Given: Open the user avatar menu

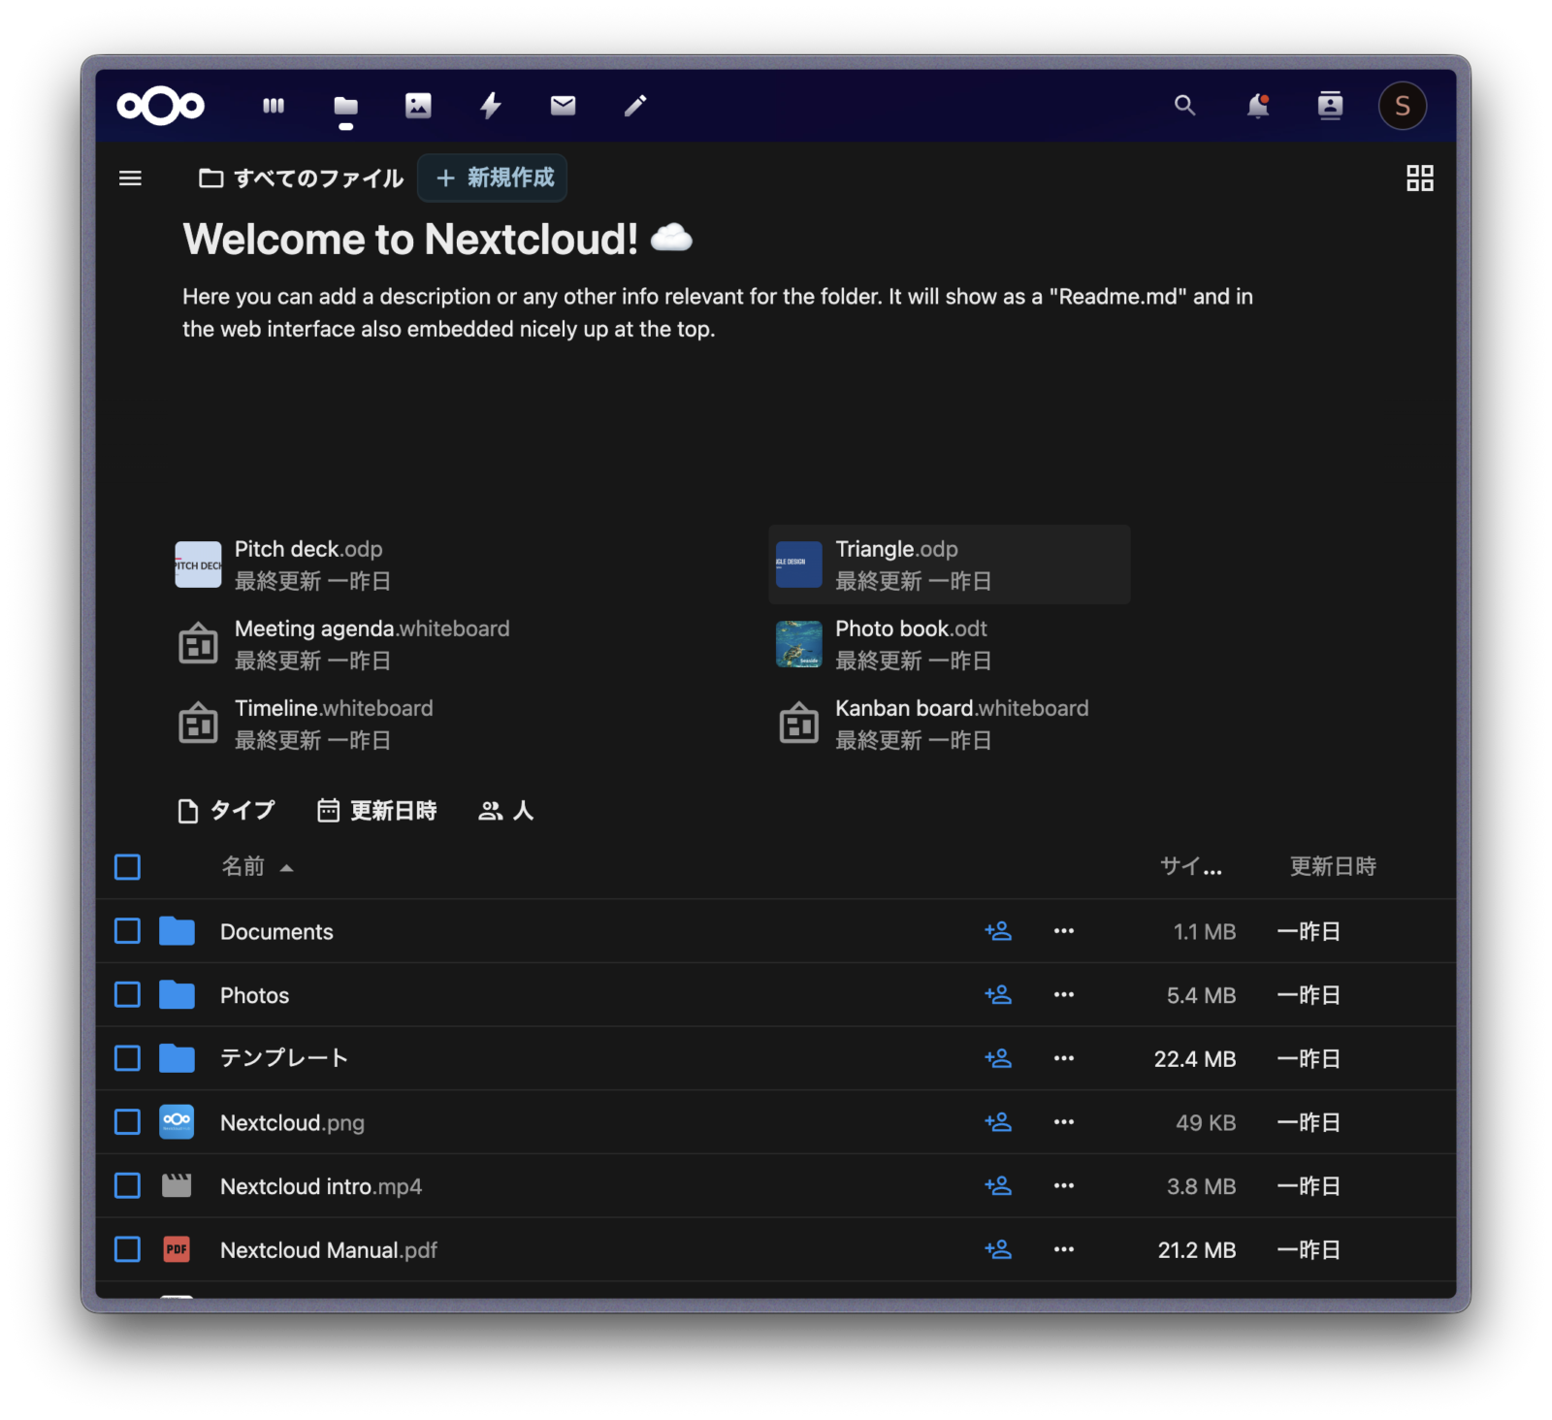Looking at the screenshot, I should tap(1402, 106).
